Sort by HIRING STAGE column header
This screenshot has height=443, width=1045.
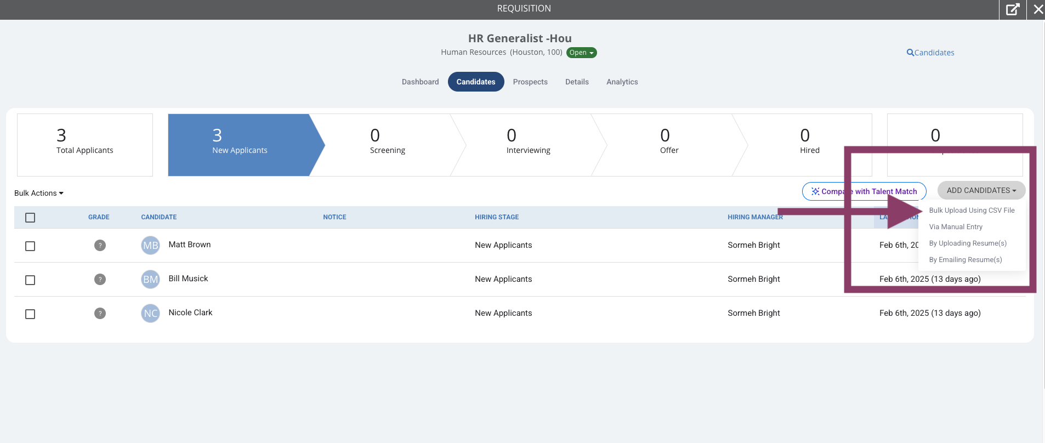(497, 217)
